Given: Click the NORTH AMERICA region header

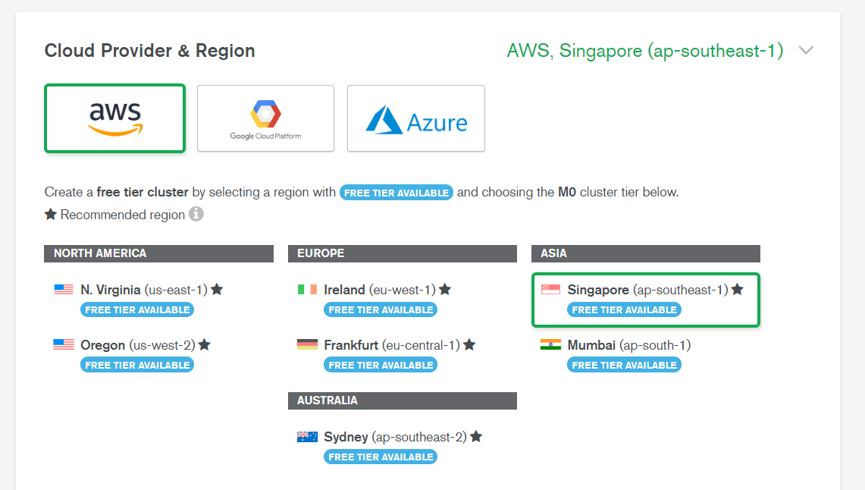Looking at the screenshot, I should tap(159, 254).
